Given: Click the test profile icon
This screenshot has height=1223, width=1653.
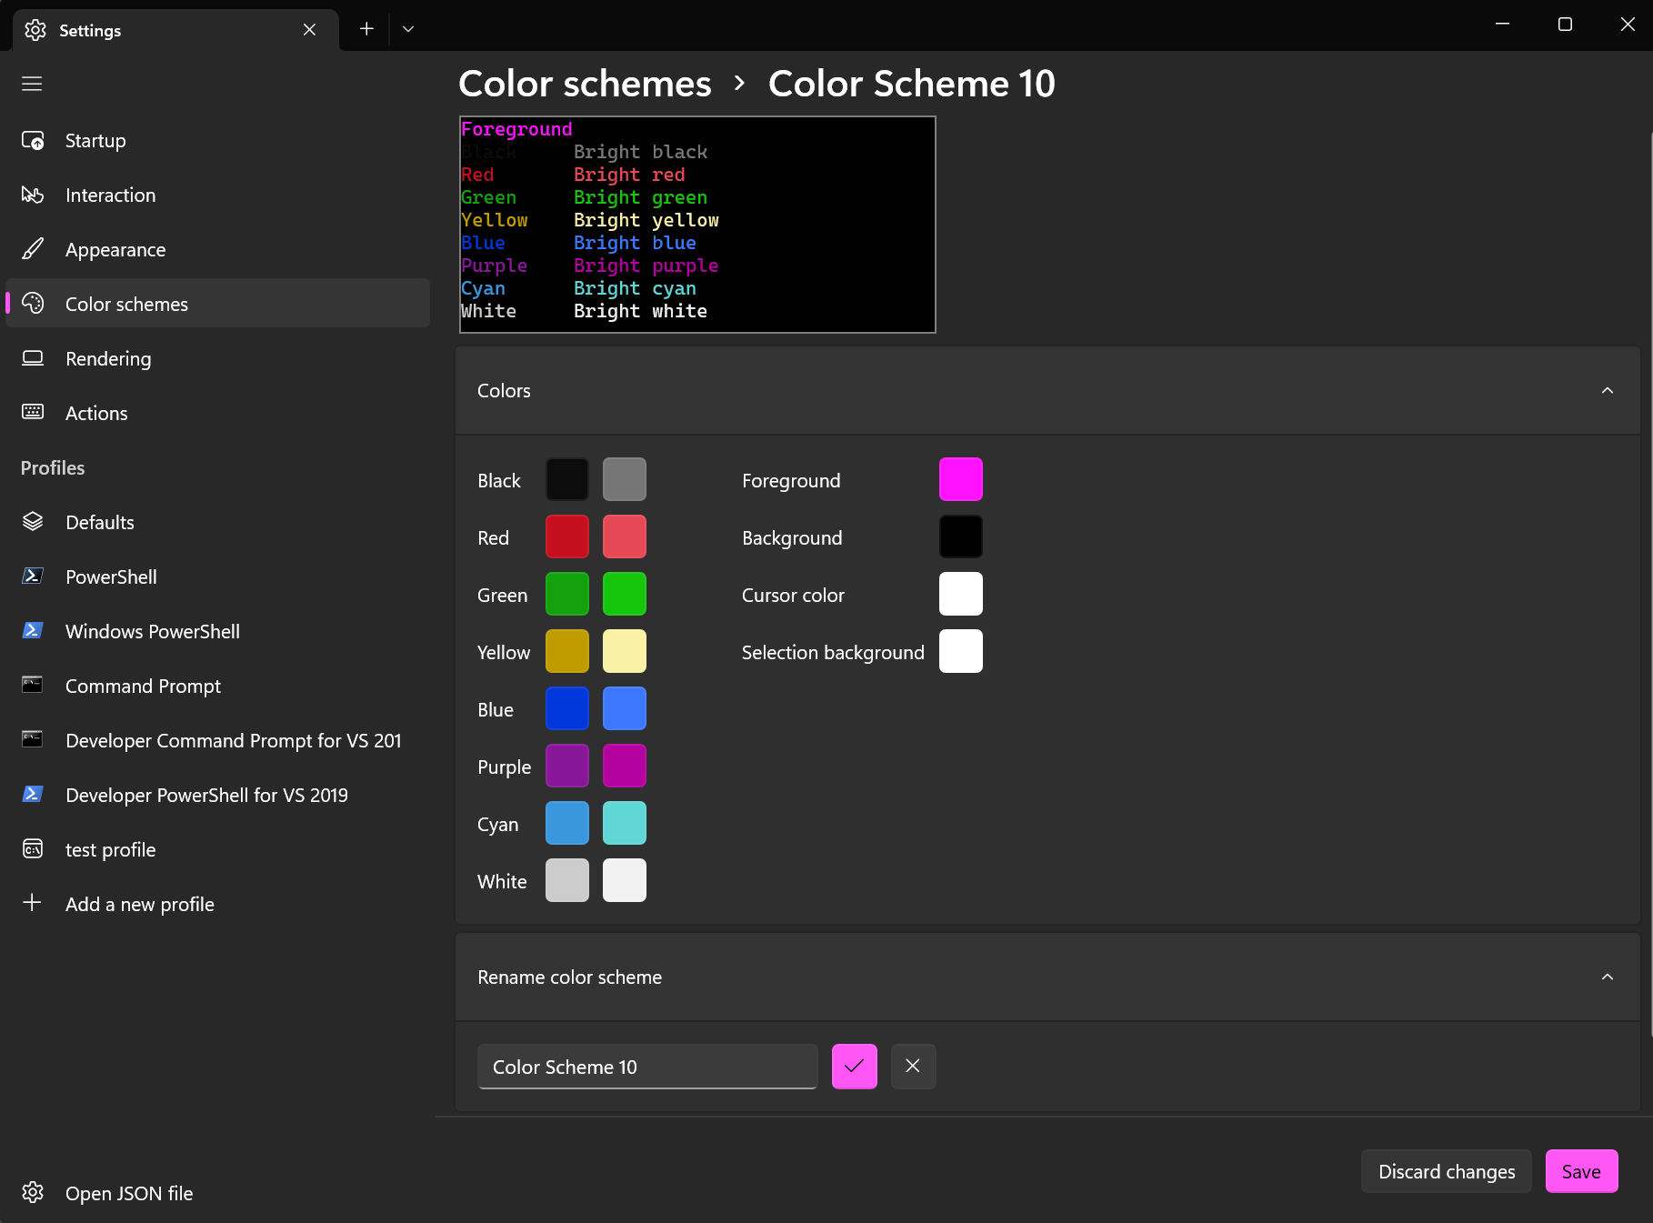Looking at the screenshot, I should [x=33, y=849].
